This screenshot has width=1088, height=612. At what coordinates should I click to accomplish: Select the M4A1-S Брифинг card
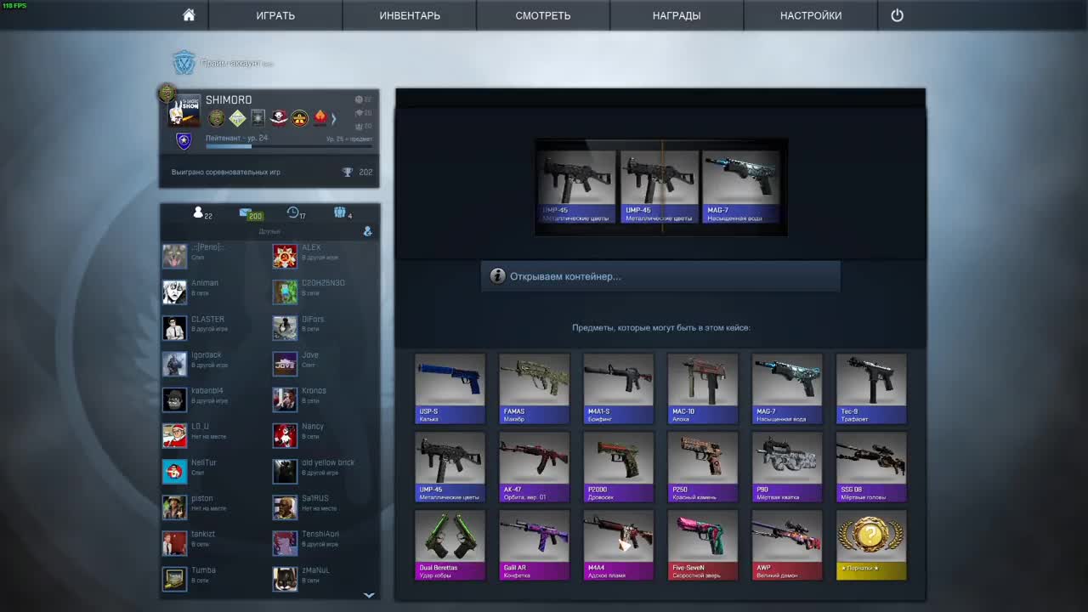tap(618, 388)
